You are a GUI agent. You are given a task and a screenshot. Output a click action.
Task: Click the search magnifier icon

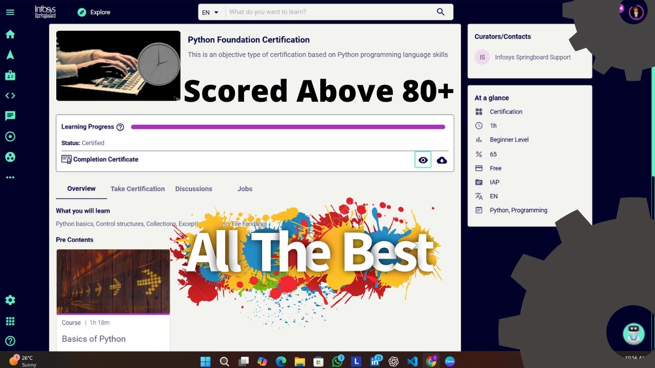[x=441, y=12]
